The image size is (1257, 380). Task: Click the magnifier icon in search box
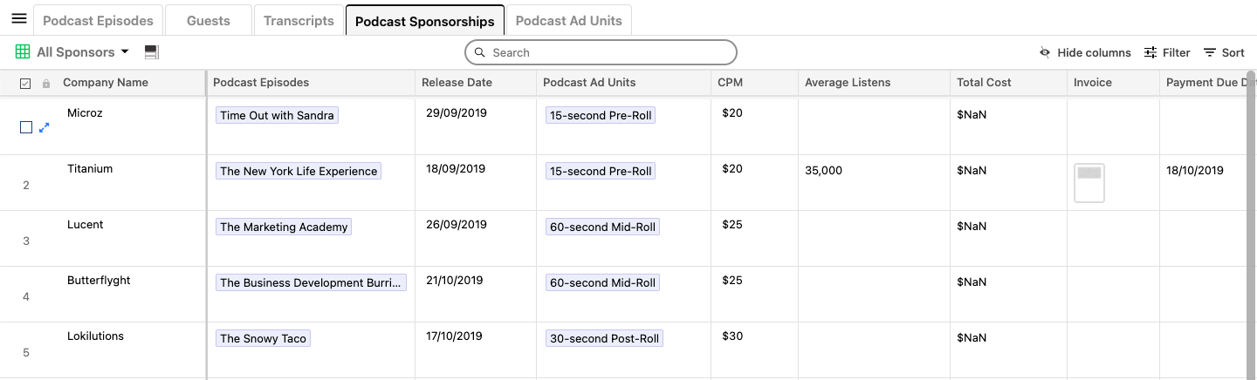479,52
